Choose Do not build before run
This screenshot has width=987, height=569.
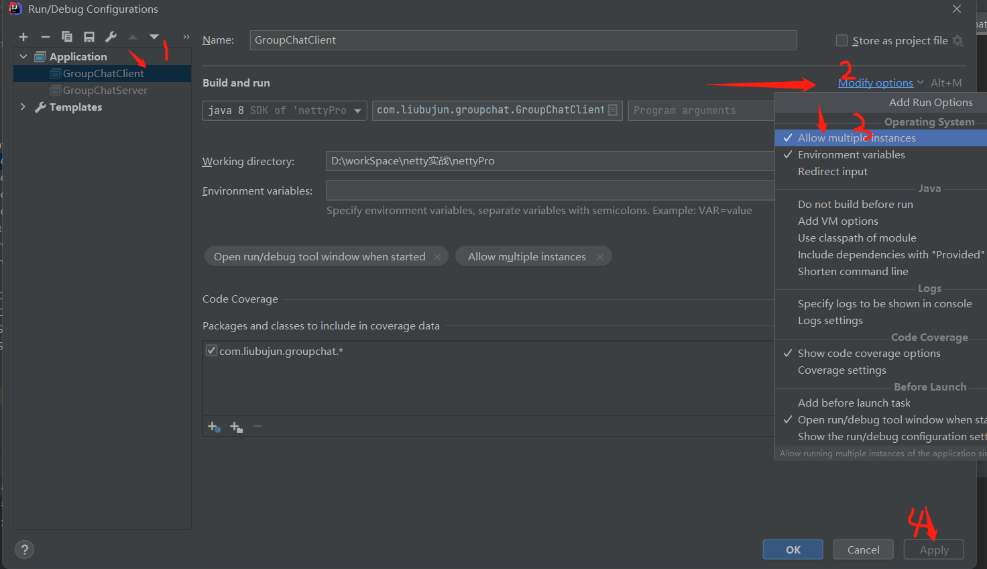(881, 205)
